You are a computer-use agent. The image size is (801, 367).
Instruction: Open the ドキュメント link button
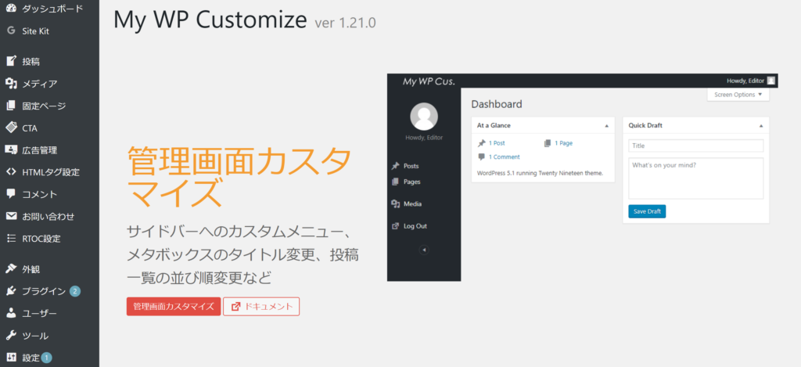[x=261, y=307]
